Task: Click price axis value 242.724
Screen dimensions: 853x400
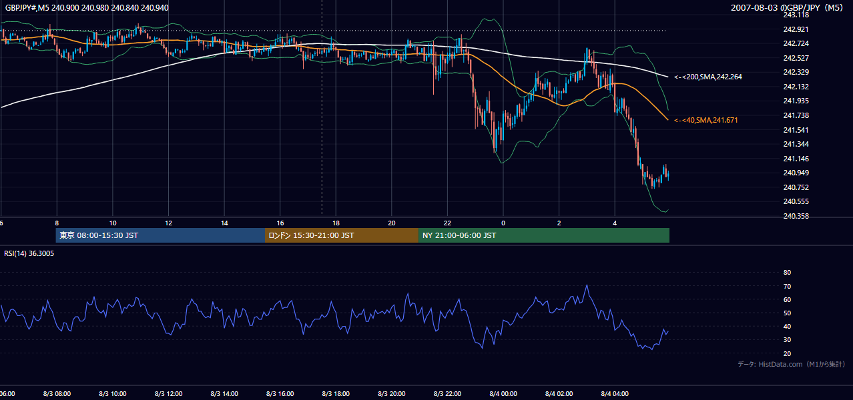Action: coord(796,43)
